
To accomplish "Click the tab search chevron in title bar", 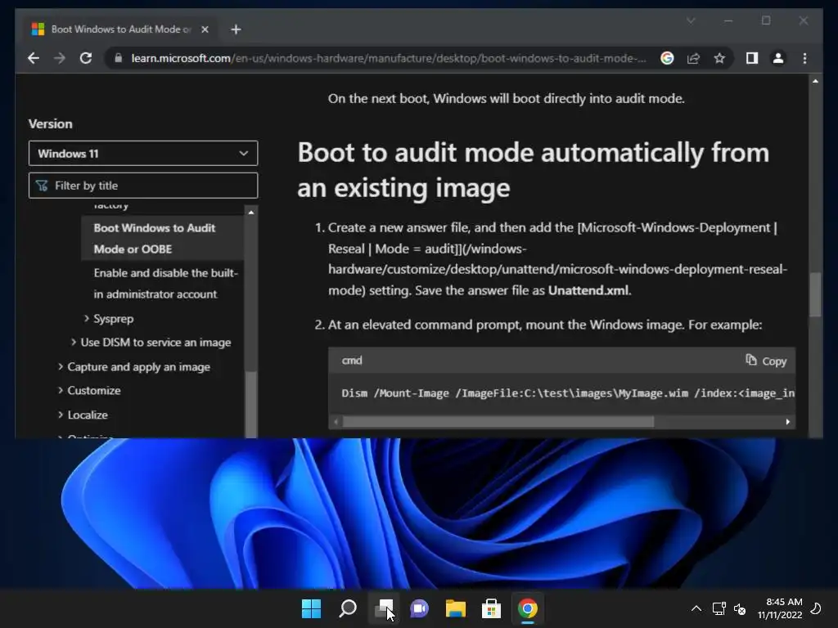I will coord(691,20).
